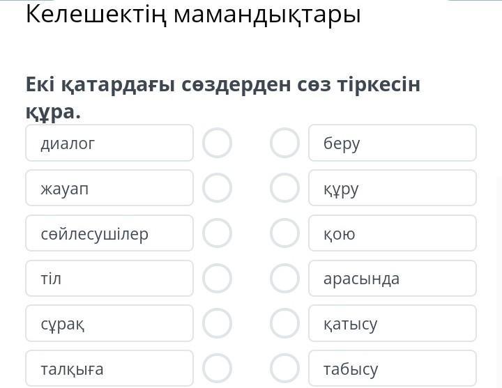Select the radio circle beside табысу
This screenshot has width=502, height=388.
[284, 368]
